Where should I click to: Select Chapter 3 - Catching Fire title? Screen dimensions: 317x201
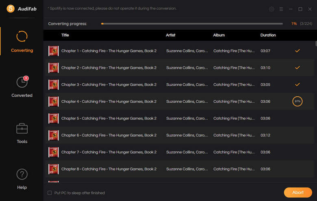[x=109, y=84]
